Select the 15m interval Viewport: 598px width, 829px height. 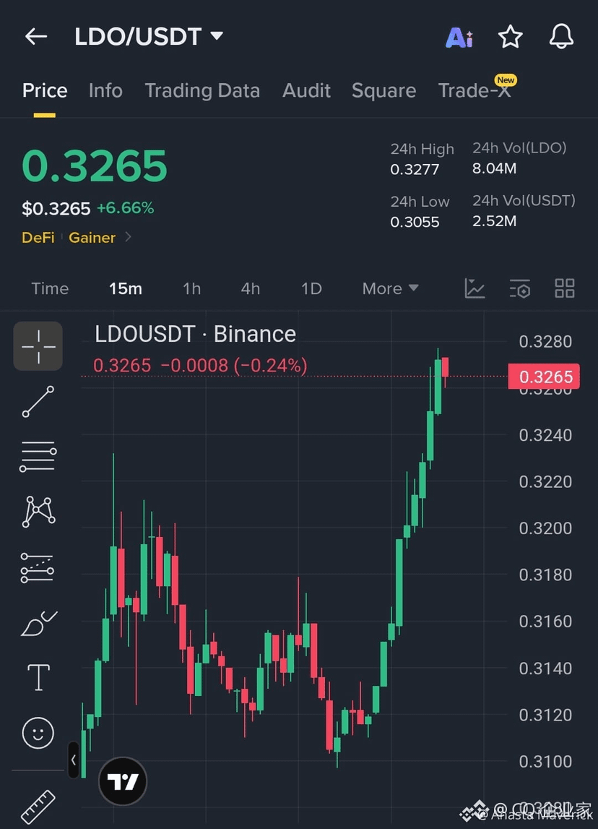(125, 288)
